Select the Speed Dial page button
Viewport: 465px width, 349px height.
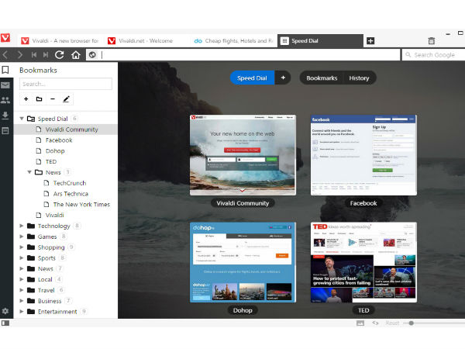(x=252, y=78)
